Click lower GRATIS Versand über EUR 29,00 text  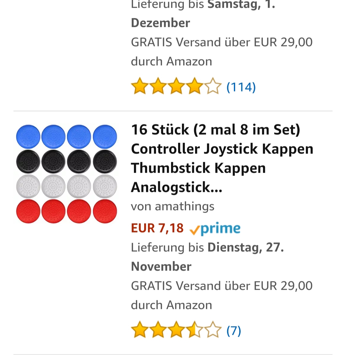click(x=222, y=286)
